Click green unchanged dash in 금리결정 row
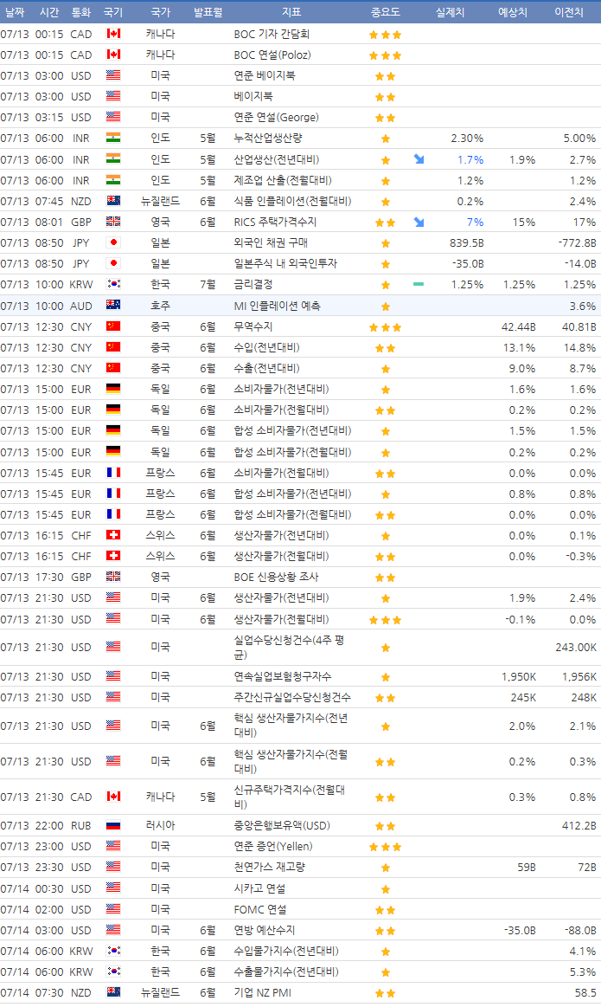Screen dimensions: 601x1007 419,284
